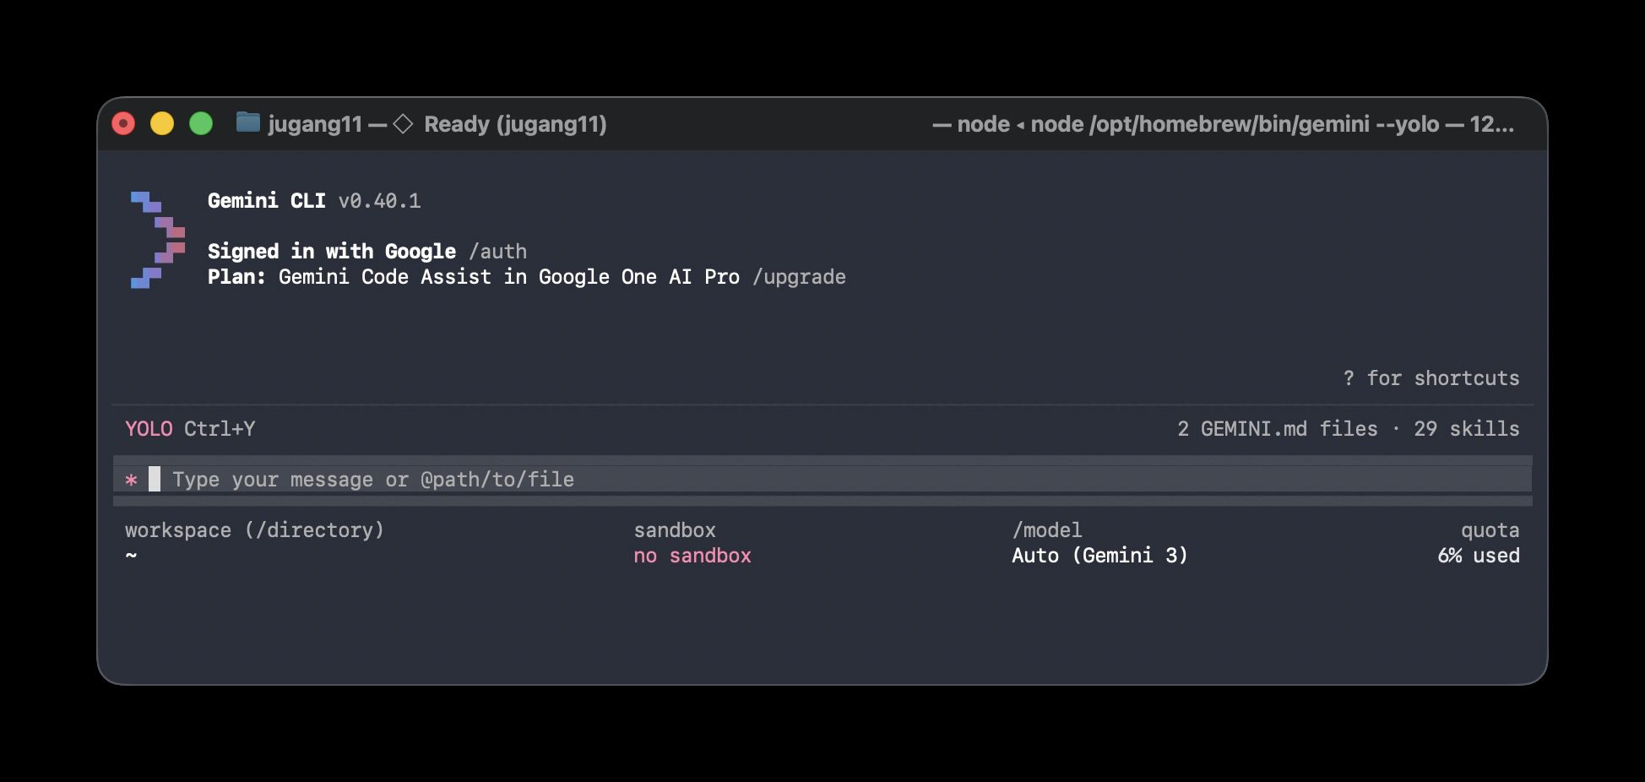1645x782 pixels.
Task: Click 'Gemini Code Assist in Google One AI Pro'
Action: coord(509,277)
